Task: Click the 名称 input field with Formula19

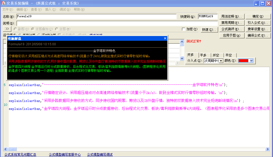Action: (x=96, y=16)
